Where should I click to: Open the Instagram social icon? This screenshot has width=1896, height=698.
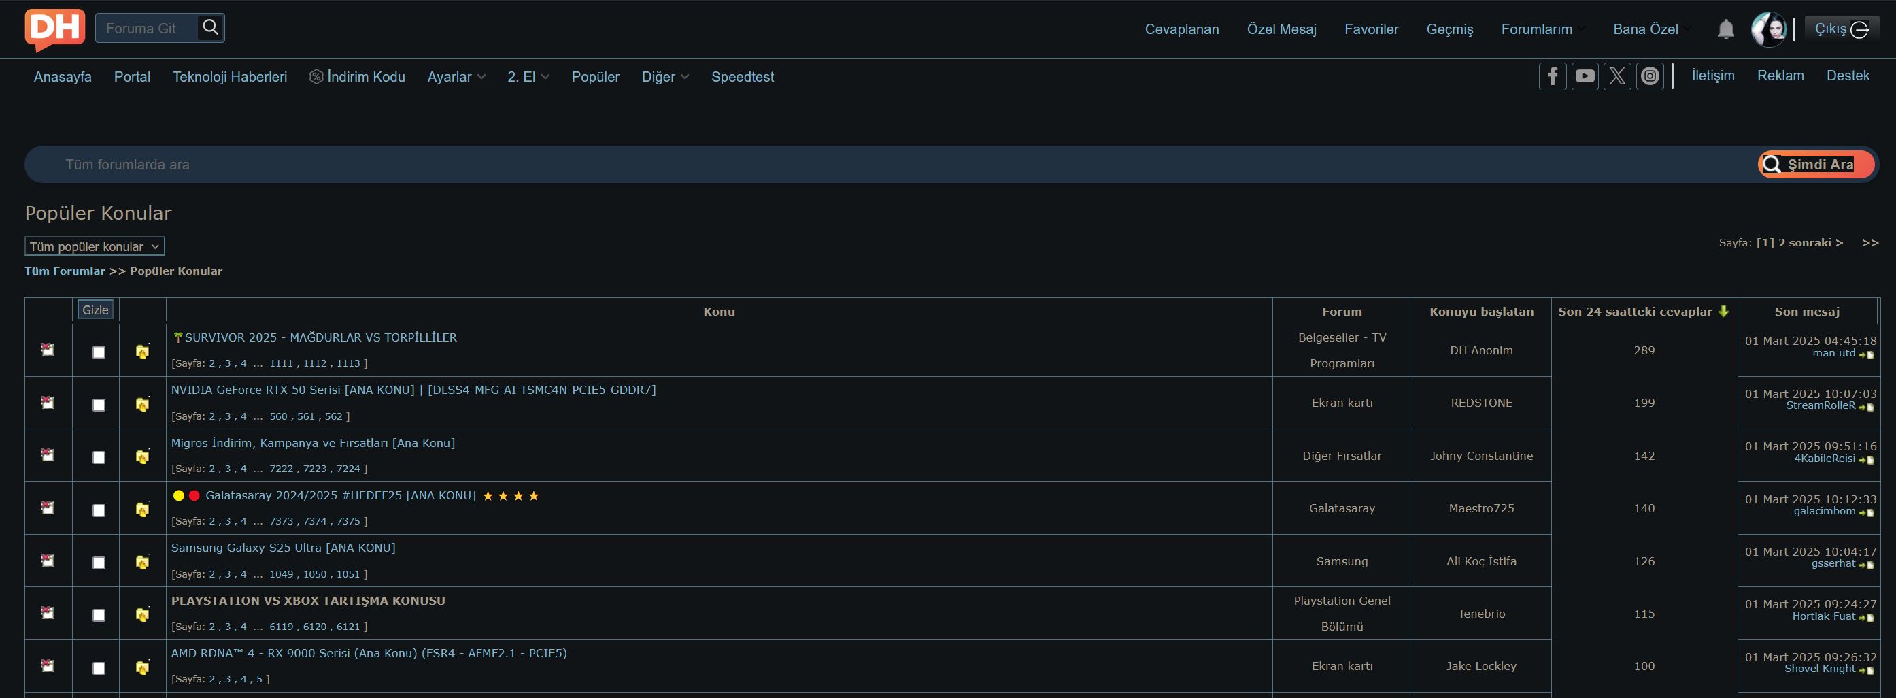tap(1650, 76)
